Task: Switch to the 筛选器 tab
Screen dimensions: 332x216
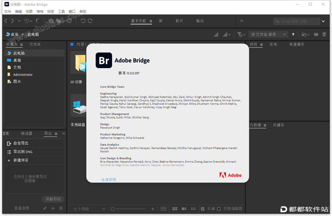Action: point(26,134)
